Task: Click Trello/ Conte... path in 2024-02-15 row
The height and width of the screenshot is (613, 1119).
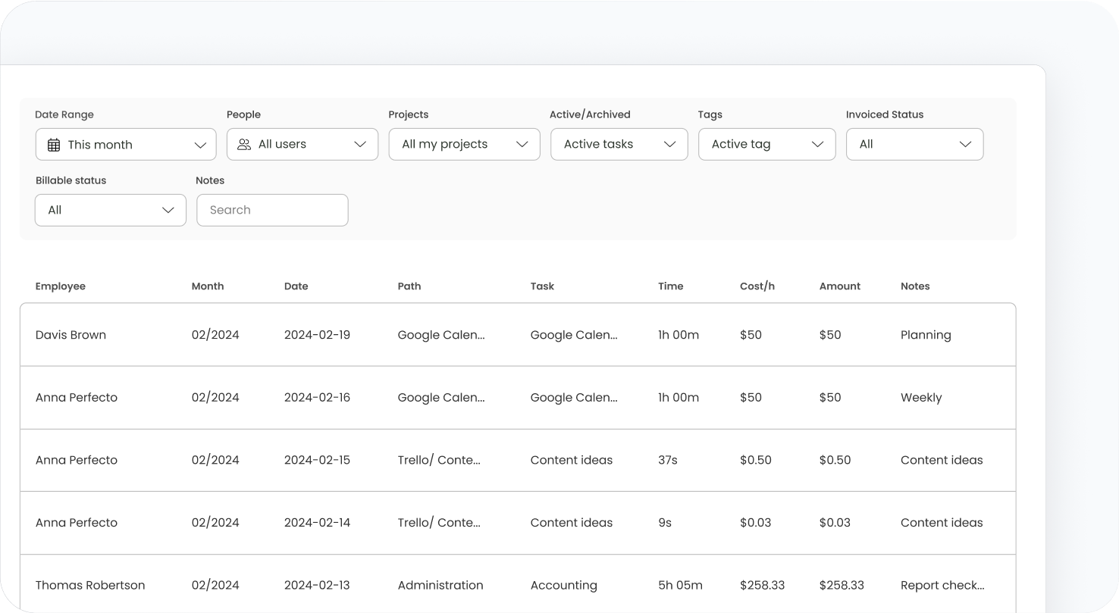Action: click(439, 460)
